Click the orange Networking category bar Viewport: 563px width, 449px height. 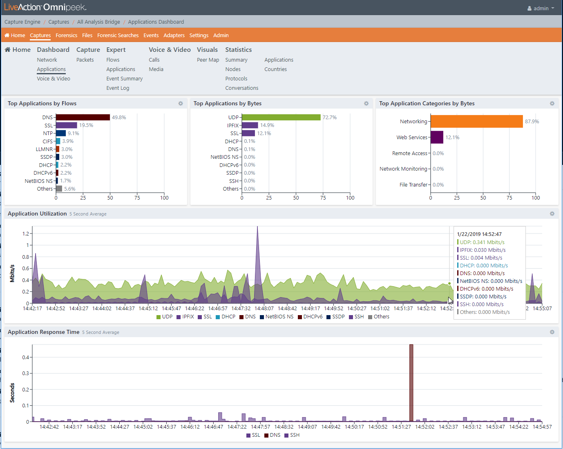click(476, 122)
